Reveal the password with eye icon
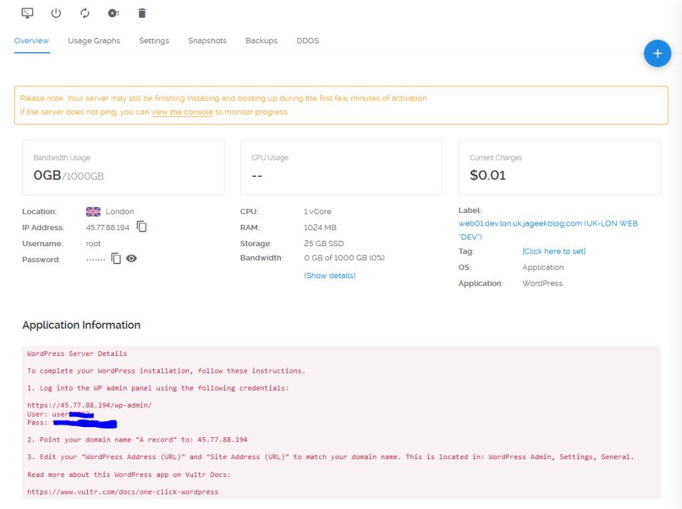This screenshot has height=509, width=682. pyautogui.click(x=131, y=259)
